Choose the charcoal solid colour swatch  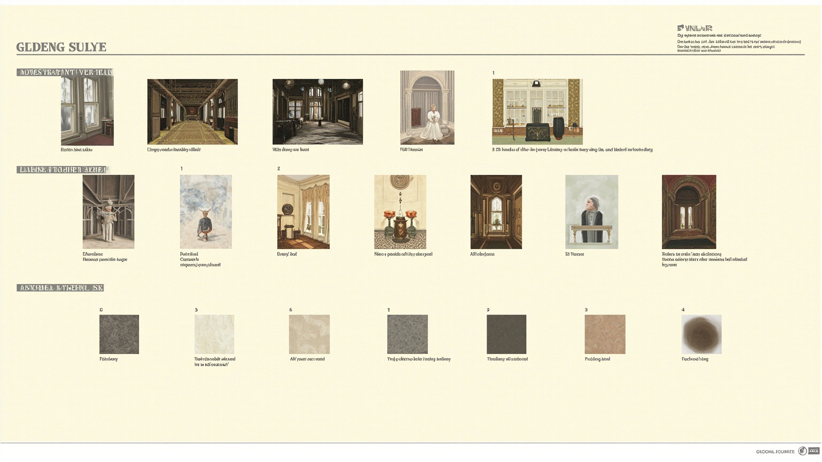[x=506, y=334]
